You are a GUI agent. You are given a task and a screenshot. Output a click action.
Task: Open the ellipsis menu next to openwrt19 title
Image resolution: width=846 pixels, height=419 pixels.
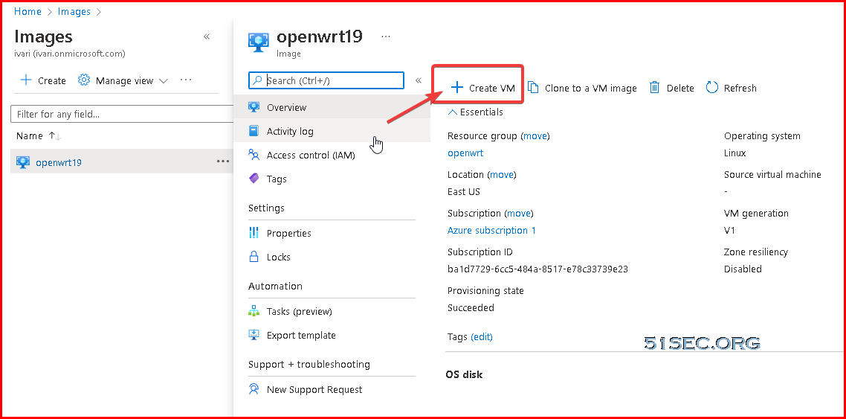point(386,36)
